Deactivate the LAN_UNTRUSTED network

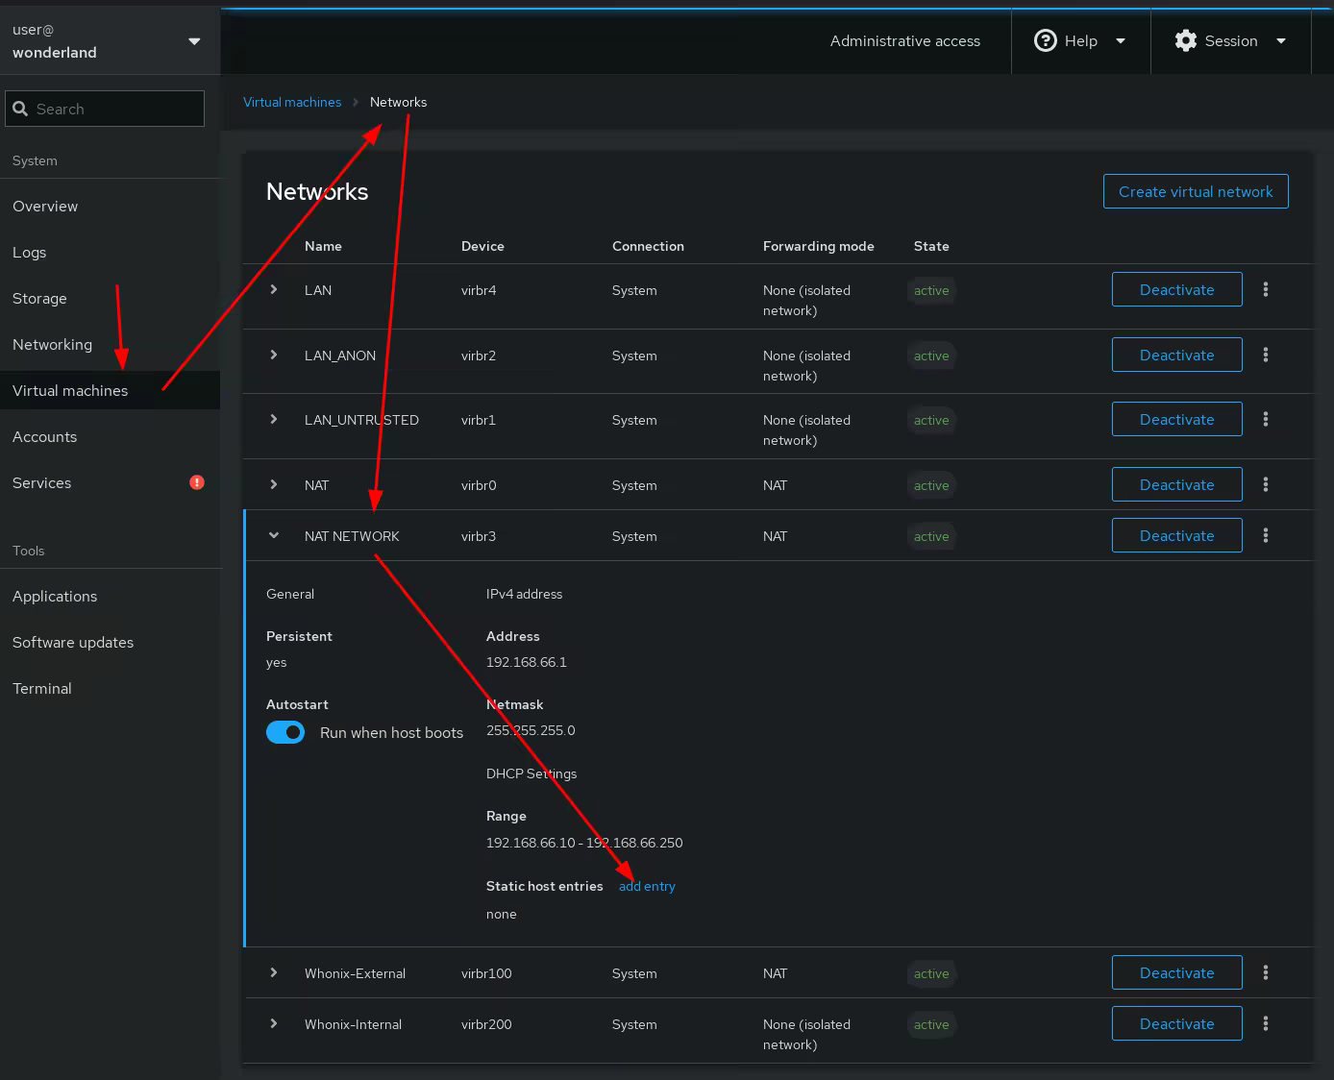pyautogui.click(x=1176, y=419)
